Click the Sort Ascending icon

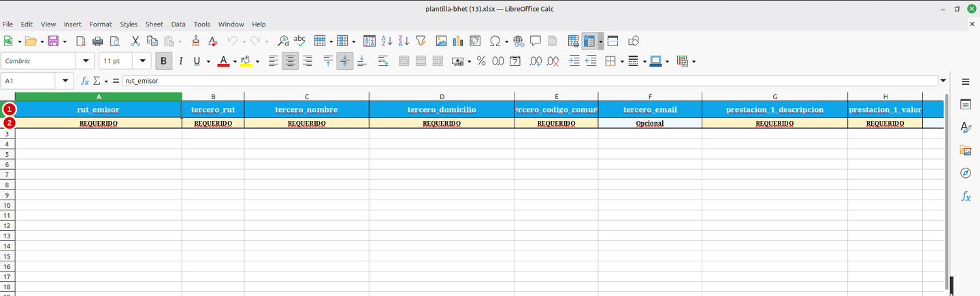[x=387, y=41]
